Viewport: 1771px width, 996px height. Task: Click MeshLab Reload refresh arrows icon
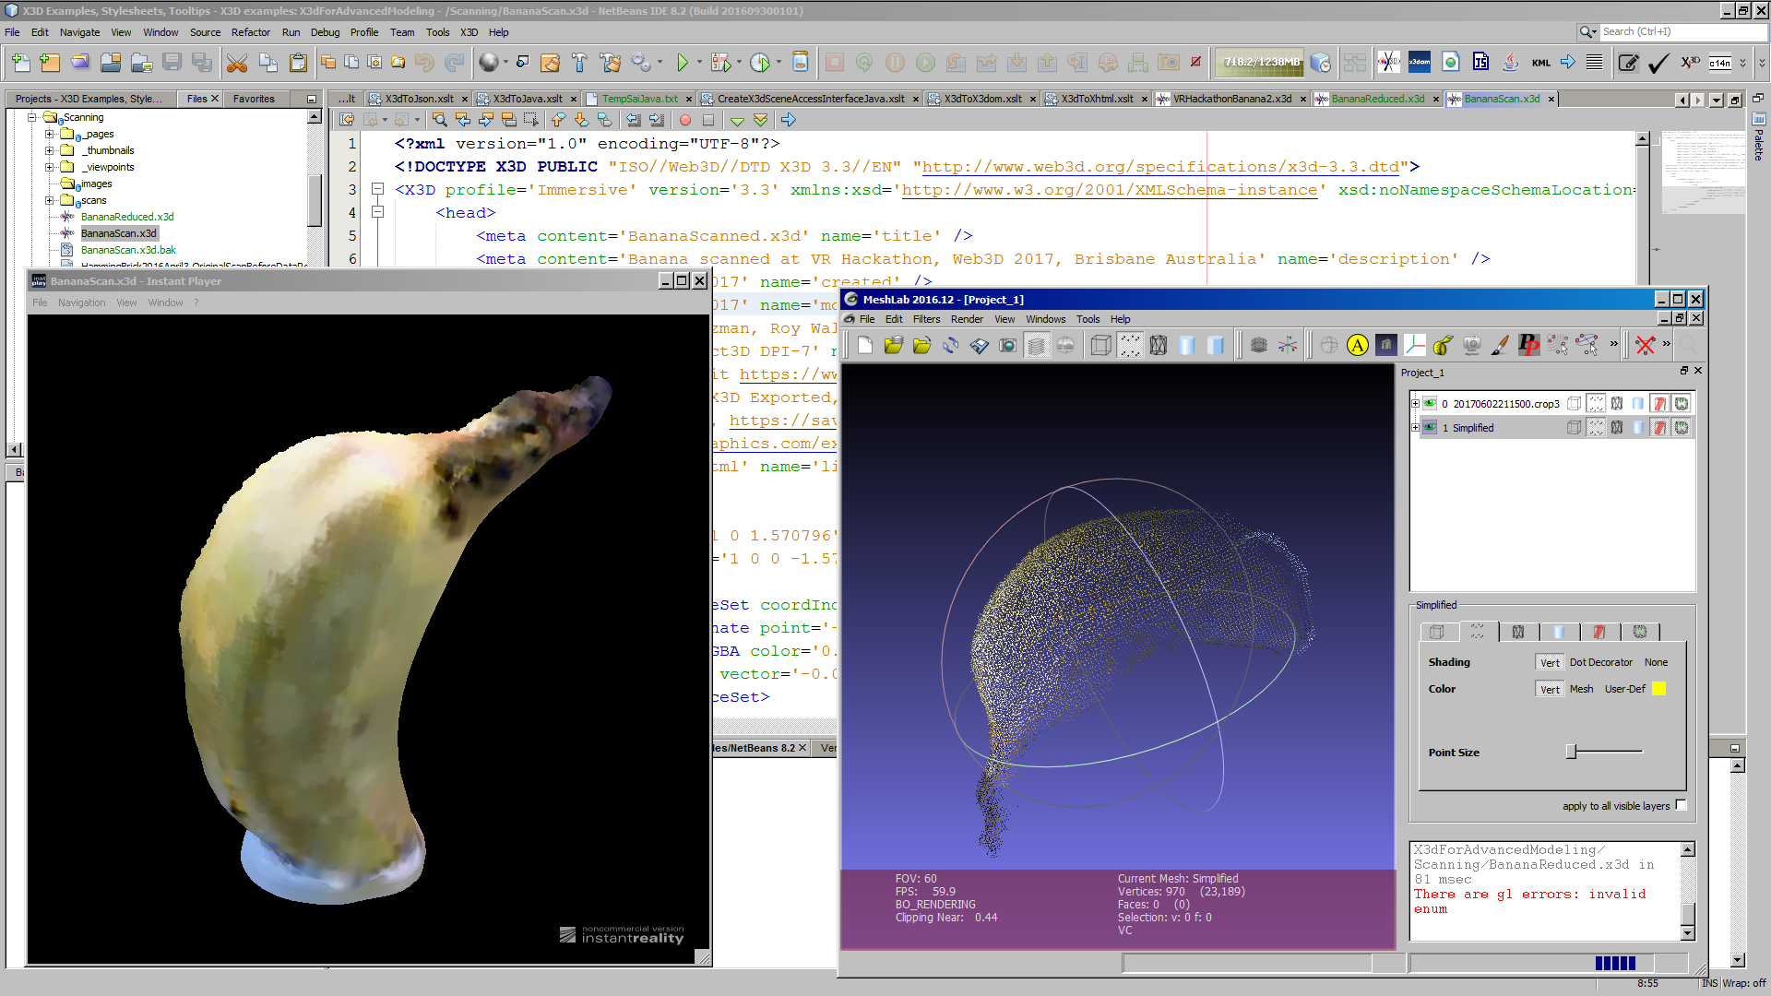coord(951,346)
